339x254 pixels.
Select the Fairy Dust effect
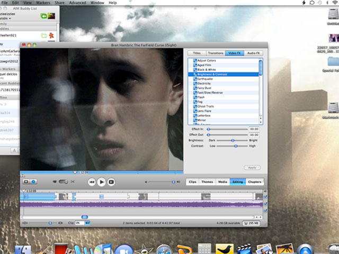tap(224, 88)
